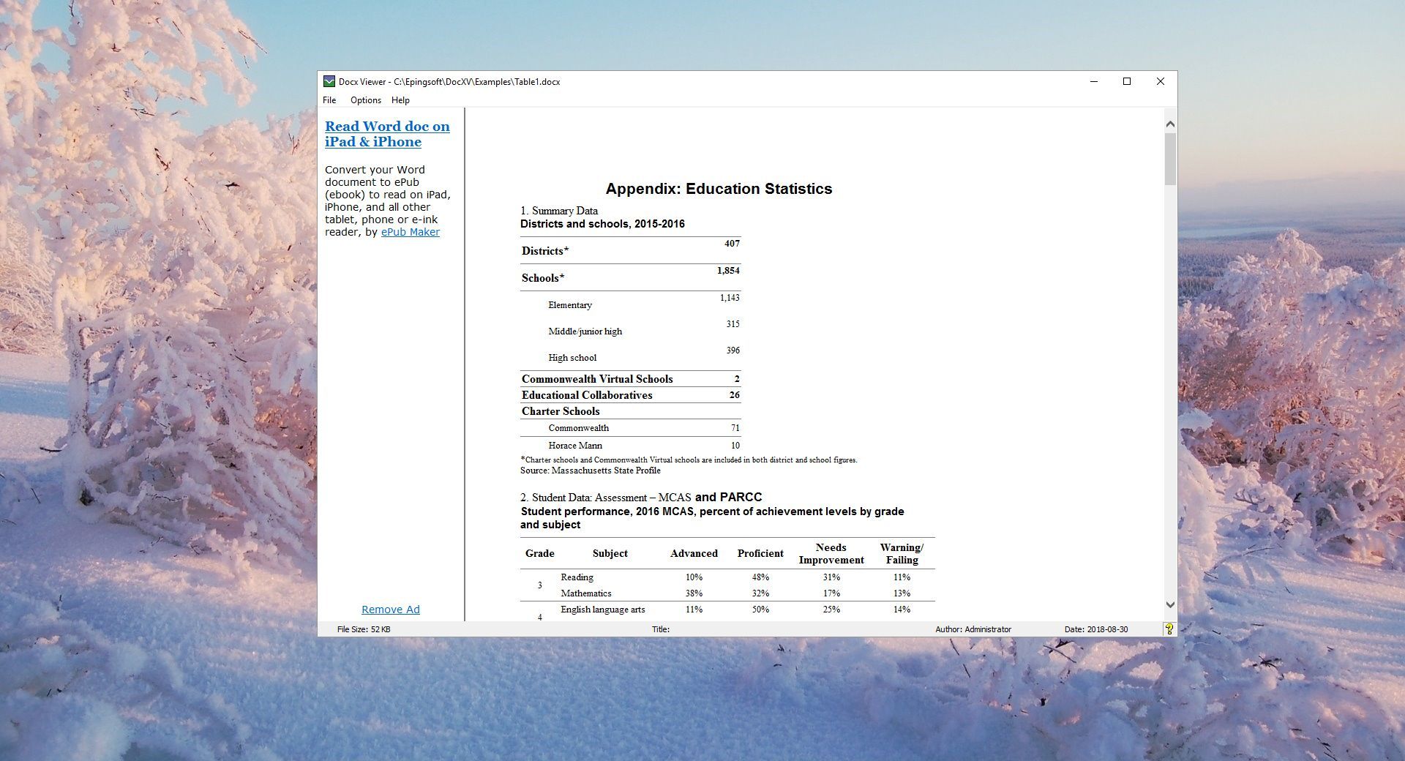Click the 'Charter Schools' table row label
Image resolution: width=1405 pixels, height=761 pixels.
point(561,411)
